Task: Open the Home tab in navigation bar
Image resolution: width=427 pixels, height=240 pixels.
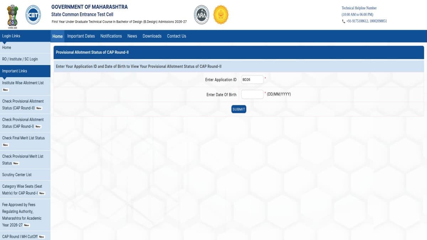Action: click(x=57, y=36)
